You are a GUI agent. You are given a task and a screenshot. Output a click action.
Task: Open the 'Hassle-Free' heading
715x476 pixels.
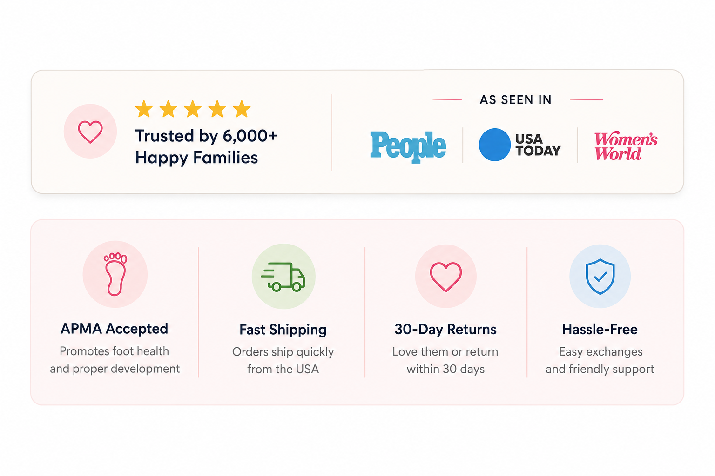pyautogui.click(x=600, y=329)
